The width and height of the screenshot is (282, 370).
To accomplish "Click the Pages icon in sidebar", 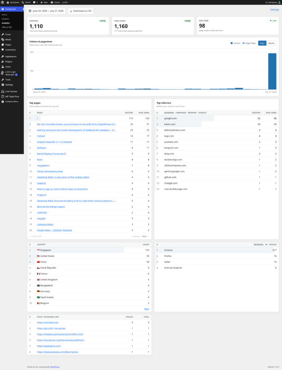I will pyautogui.click(x=3, y=44).
